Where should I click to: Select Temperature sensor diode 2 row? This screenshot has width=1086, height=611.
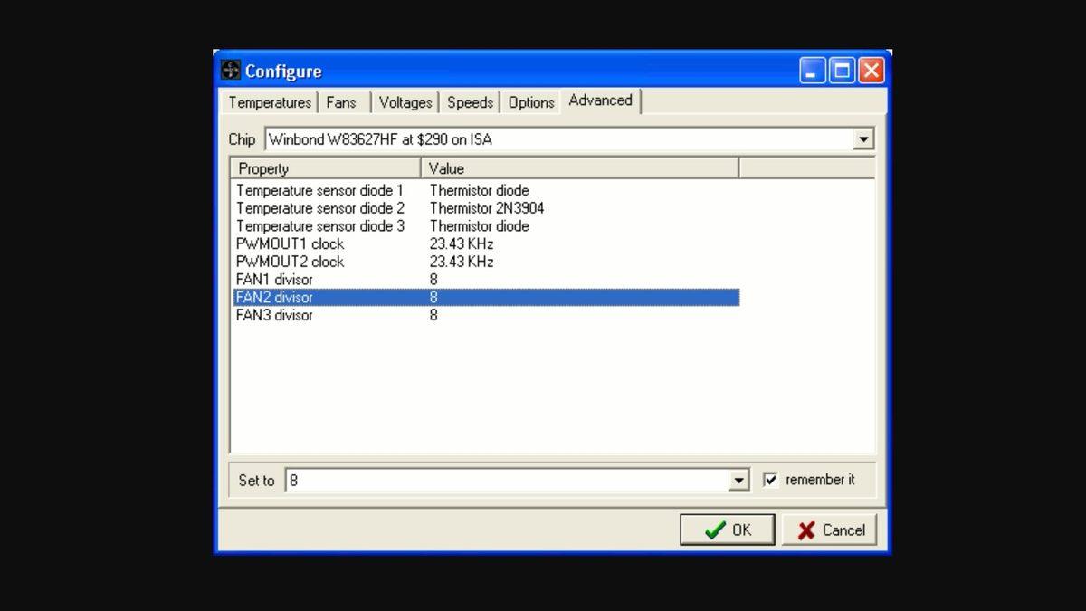(x=319, y=208)
